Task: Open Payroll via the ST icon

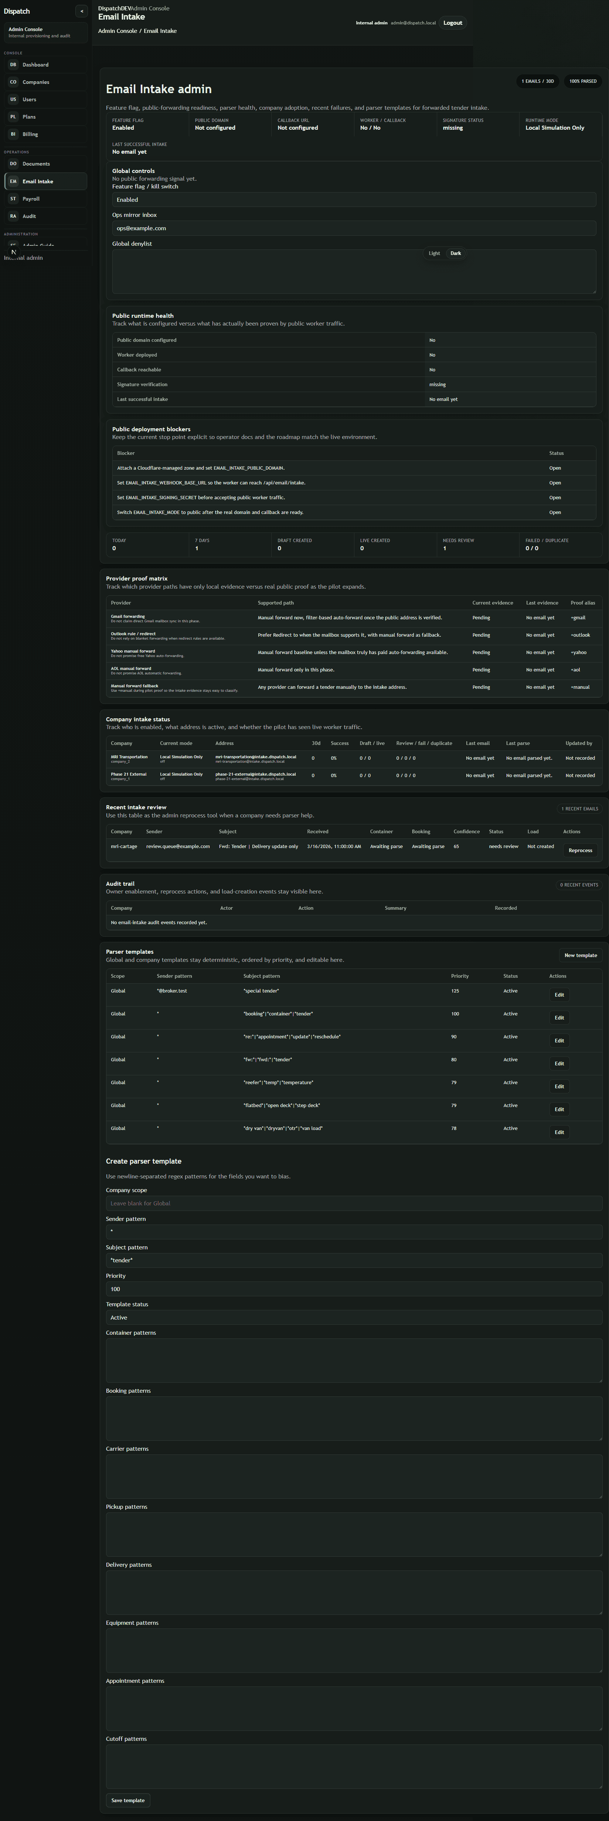Action: pyautogui.click(x=13, y=199)
